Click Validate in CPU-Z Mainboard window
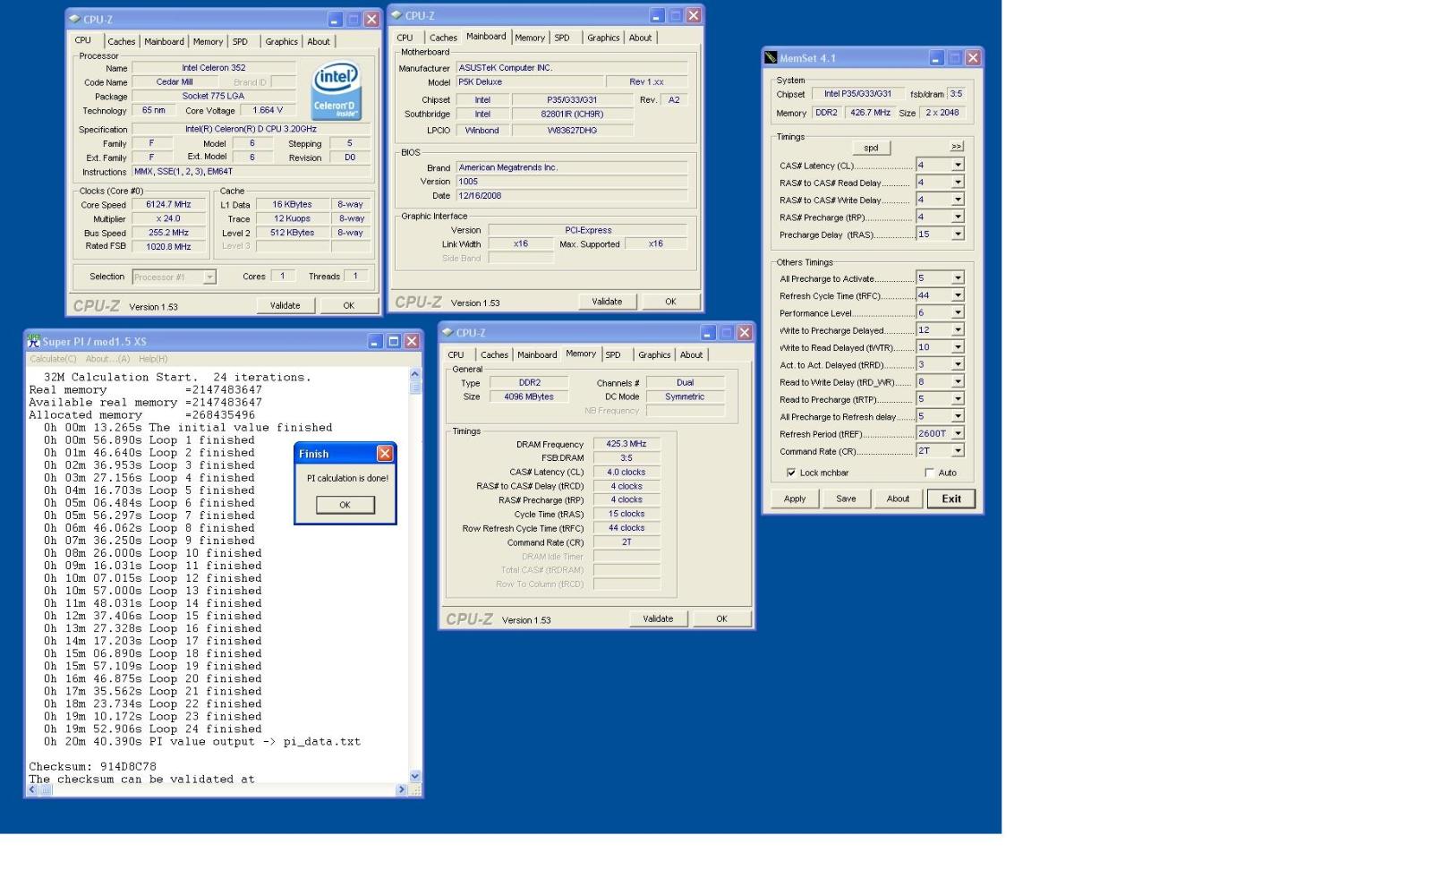Screen dimensions: 1432x895 point(607,302)
